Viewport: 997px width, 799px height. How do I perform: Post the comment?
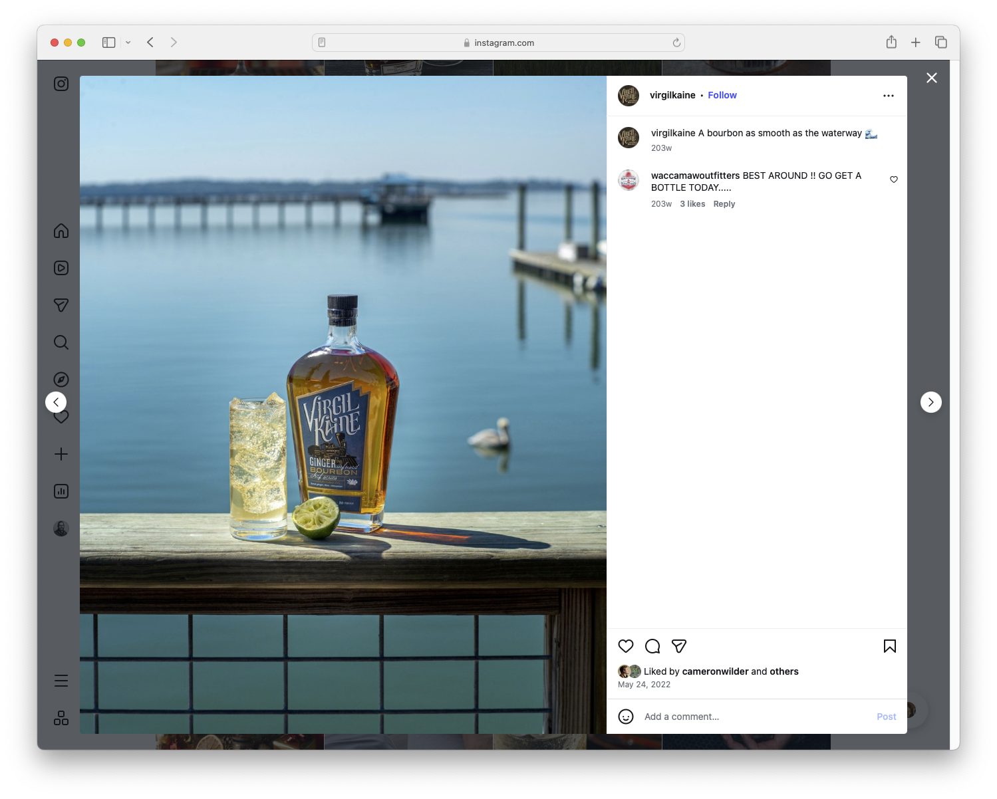[887, 717]
